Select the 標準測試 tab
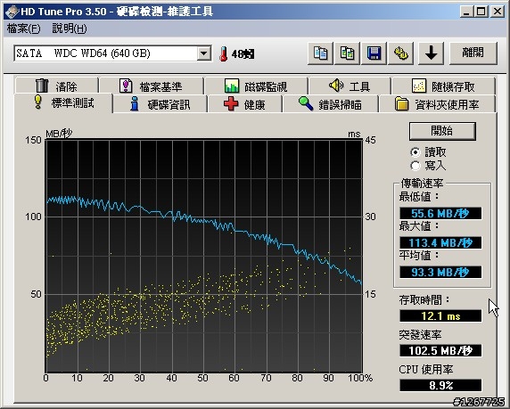Screen dimensions: 510x409 [64, 103]
